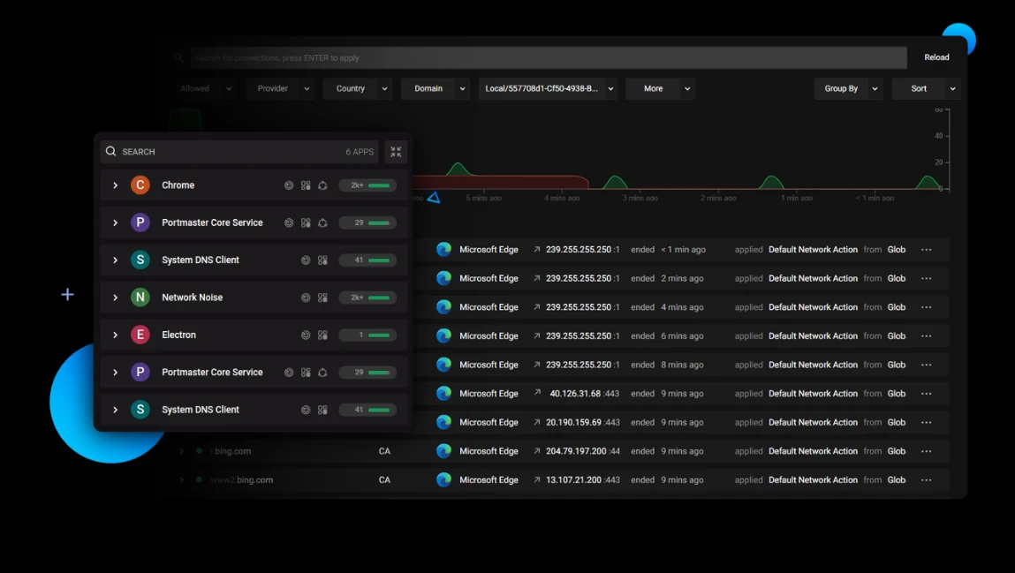Image resolution: width=1015 pixels, height=573 pixels.
Task: Click the orange Chrome app icon
Action: coord(140,185)
